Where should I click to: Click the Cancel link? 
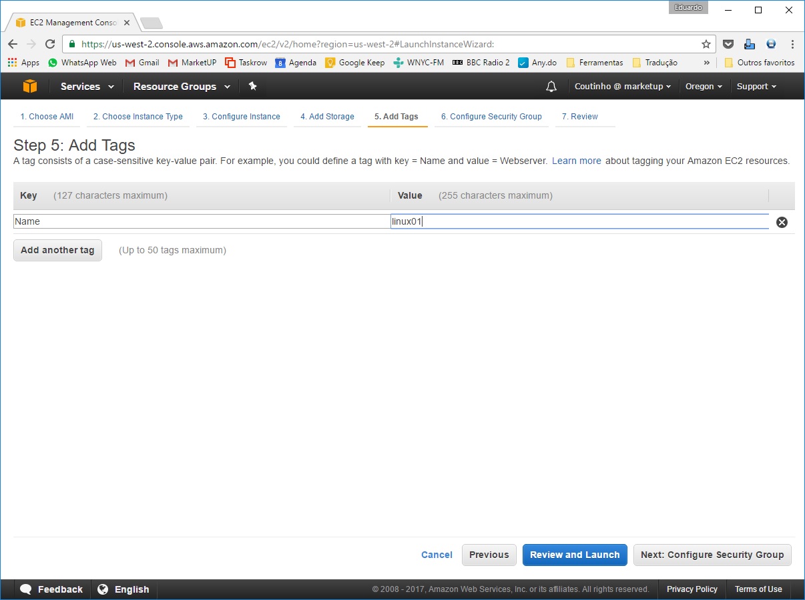click(x=437, y=555)
